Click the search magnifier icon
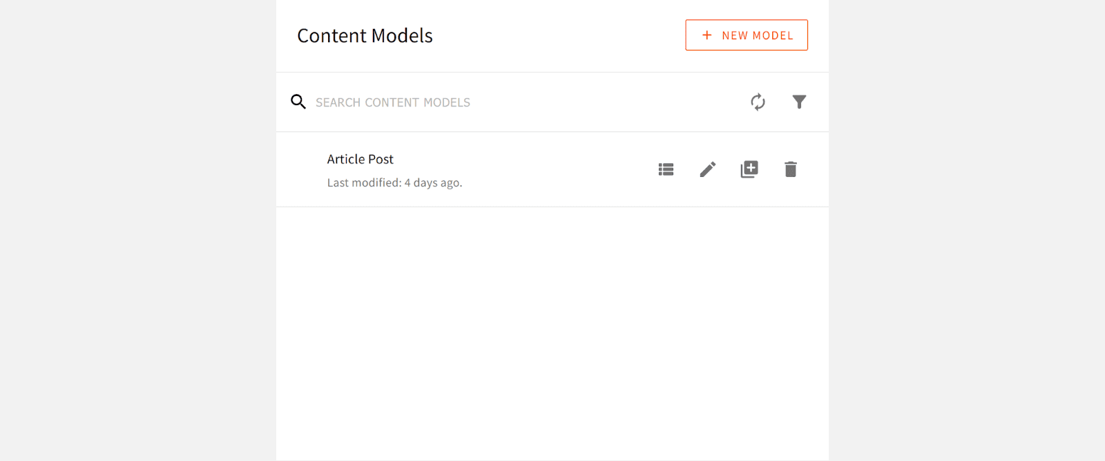This screenshot has height=461, width=1105. coord(298,101)
